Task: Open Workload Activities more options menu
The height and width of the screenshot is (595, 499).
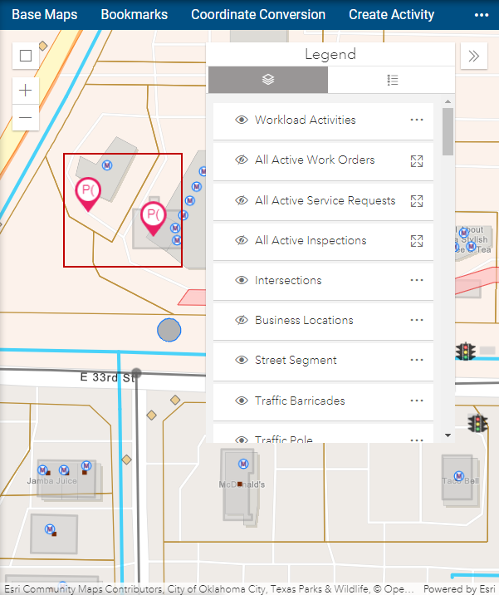Action: coord(417,120)
